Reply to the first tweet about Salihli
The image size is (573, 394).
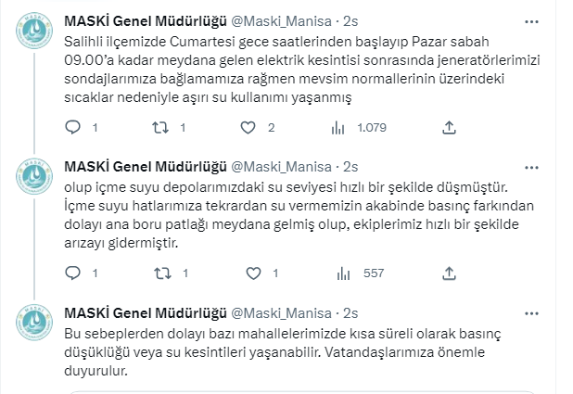[x=72, y=128]
